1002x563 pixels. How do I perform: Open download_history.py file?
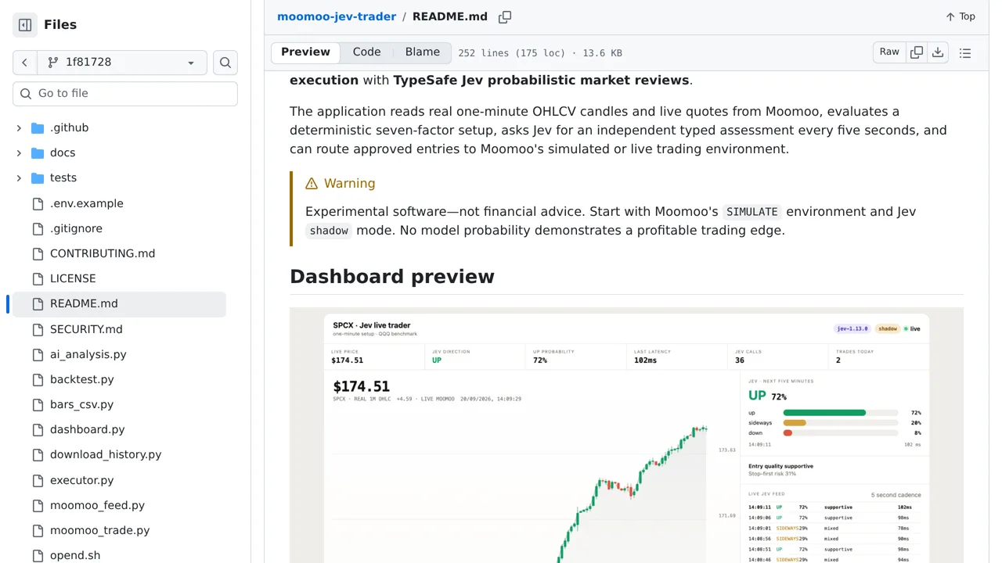click(x=106, y=454)
